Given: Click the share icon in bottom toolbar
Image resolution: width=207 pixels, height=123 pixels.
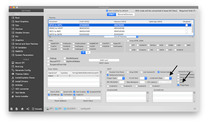Looking at the screenshot, I should [x=28, y=109].
